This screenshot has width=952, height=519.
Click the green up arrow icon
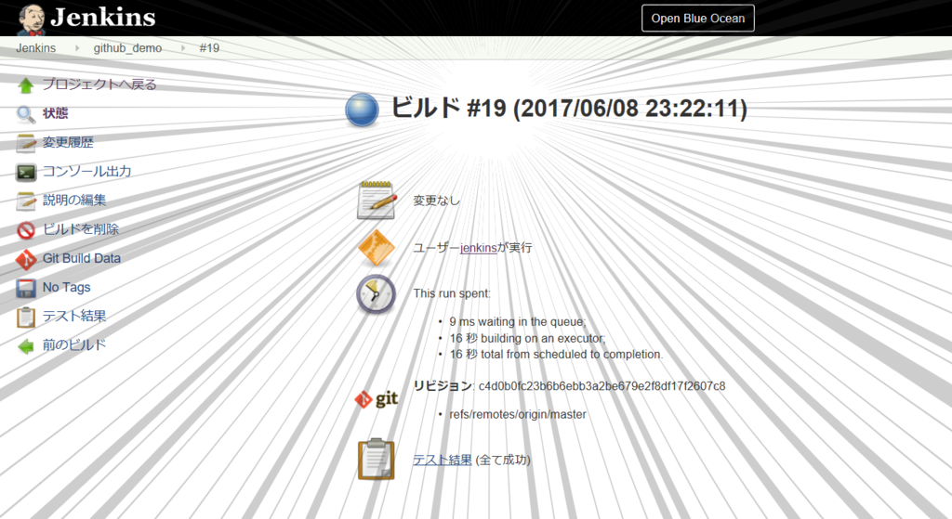tap(25, 85)
